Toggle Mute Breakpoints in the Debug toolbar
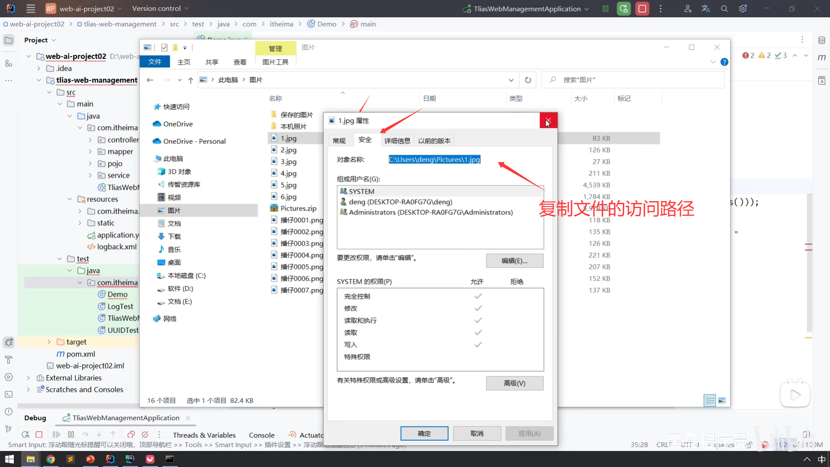The image size is (830, 467). (x=145, y=435)
